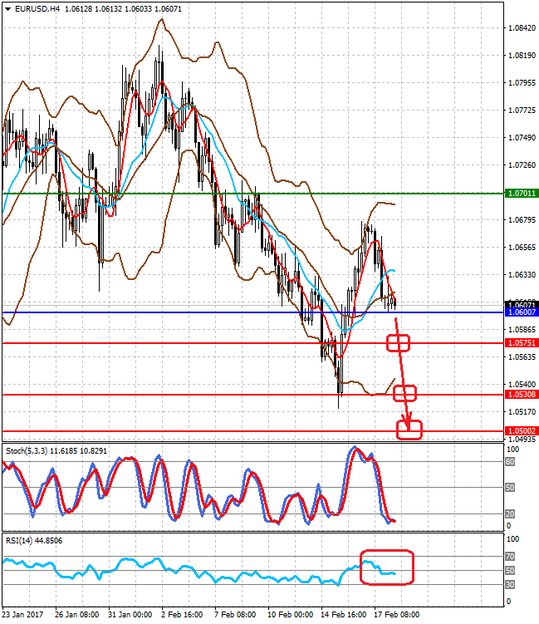Click the 31 Jan 00:00 time label
This screenshot has width=539, height=624.
(x=130, y=615)
